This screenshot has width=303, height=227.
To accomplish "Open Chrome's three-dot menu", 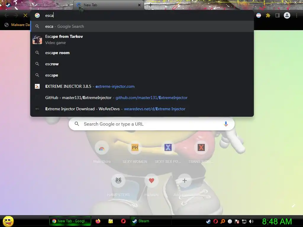I will click(x=296, y=15).
